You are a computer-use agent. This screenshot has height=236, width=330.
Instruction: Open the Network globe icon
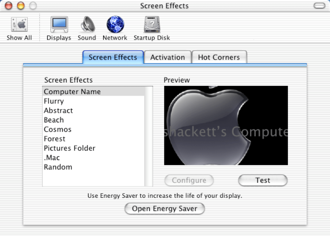click(x=115, y=28)
